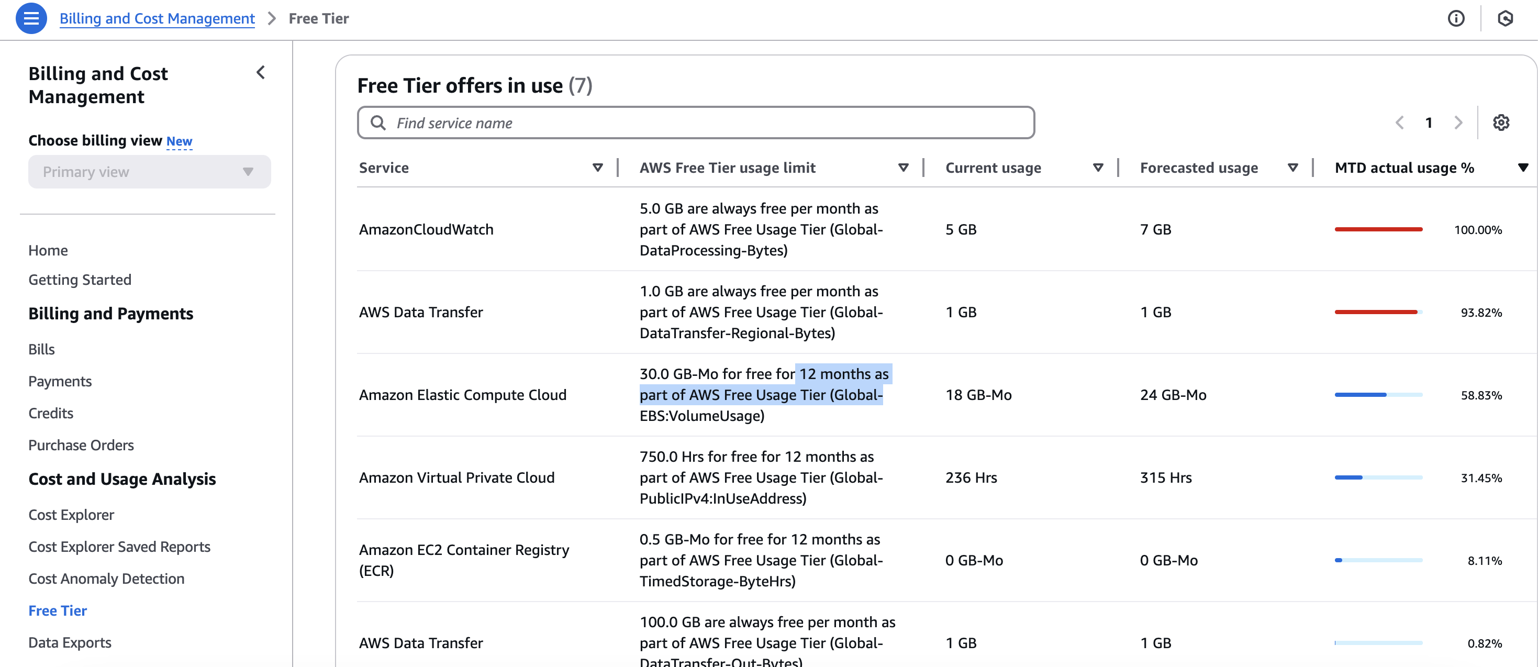Viewport: 1538px width, 667px height.
Task: Focus the Find service name search field
Action: click(696, 123)
